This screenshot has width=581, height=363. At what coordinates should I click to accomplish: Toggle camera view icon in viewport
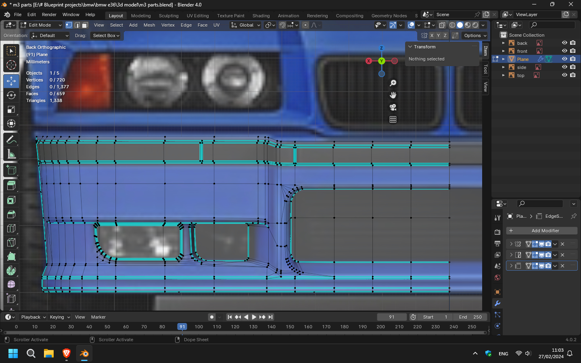click(x=393, y=107)
